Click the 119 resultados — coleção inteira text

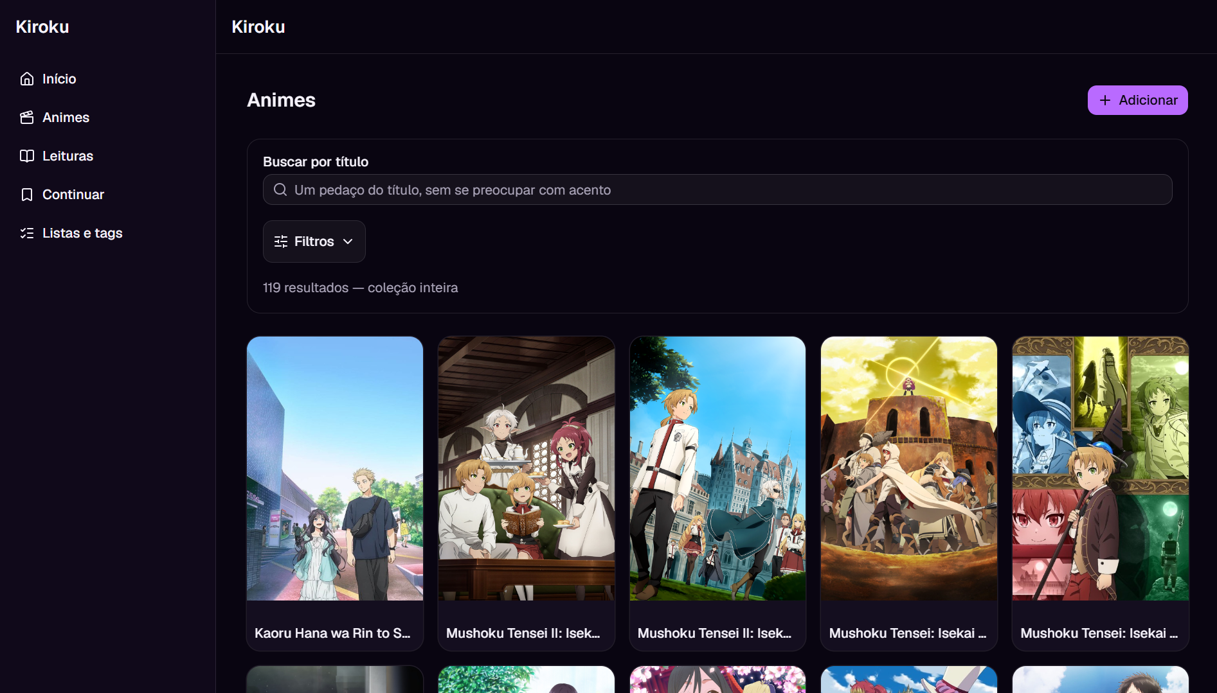pos(361,288)
